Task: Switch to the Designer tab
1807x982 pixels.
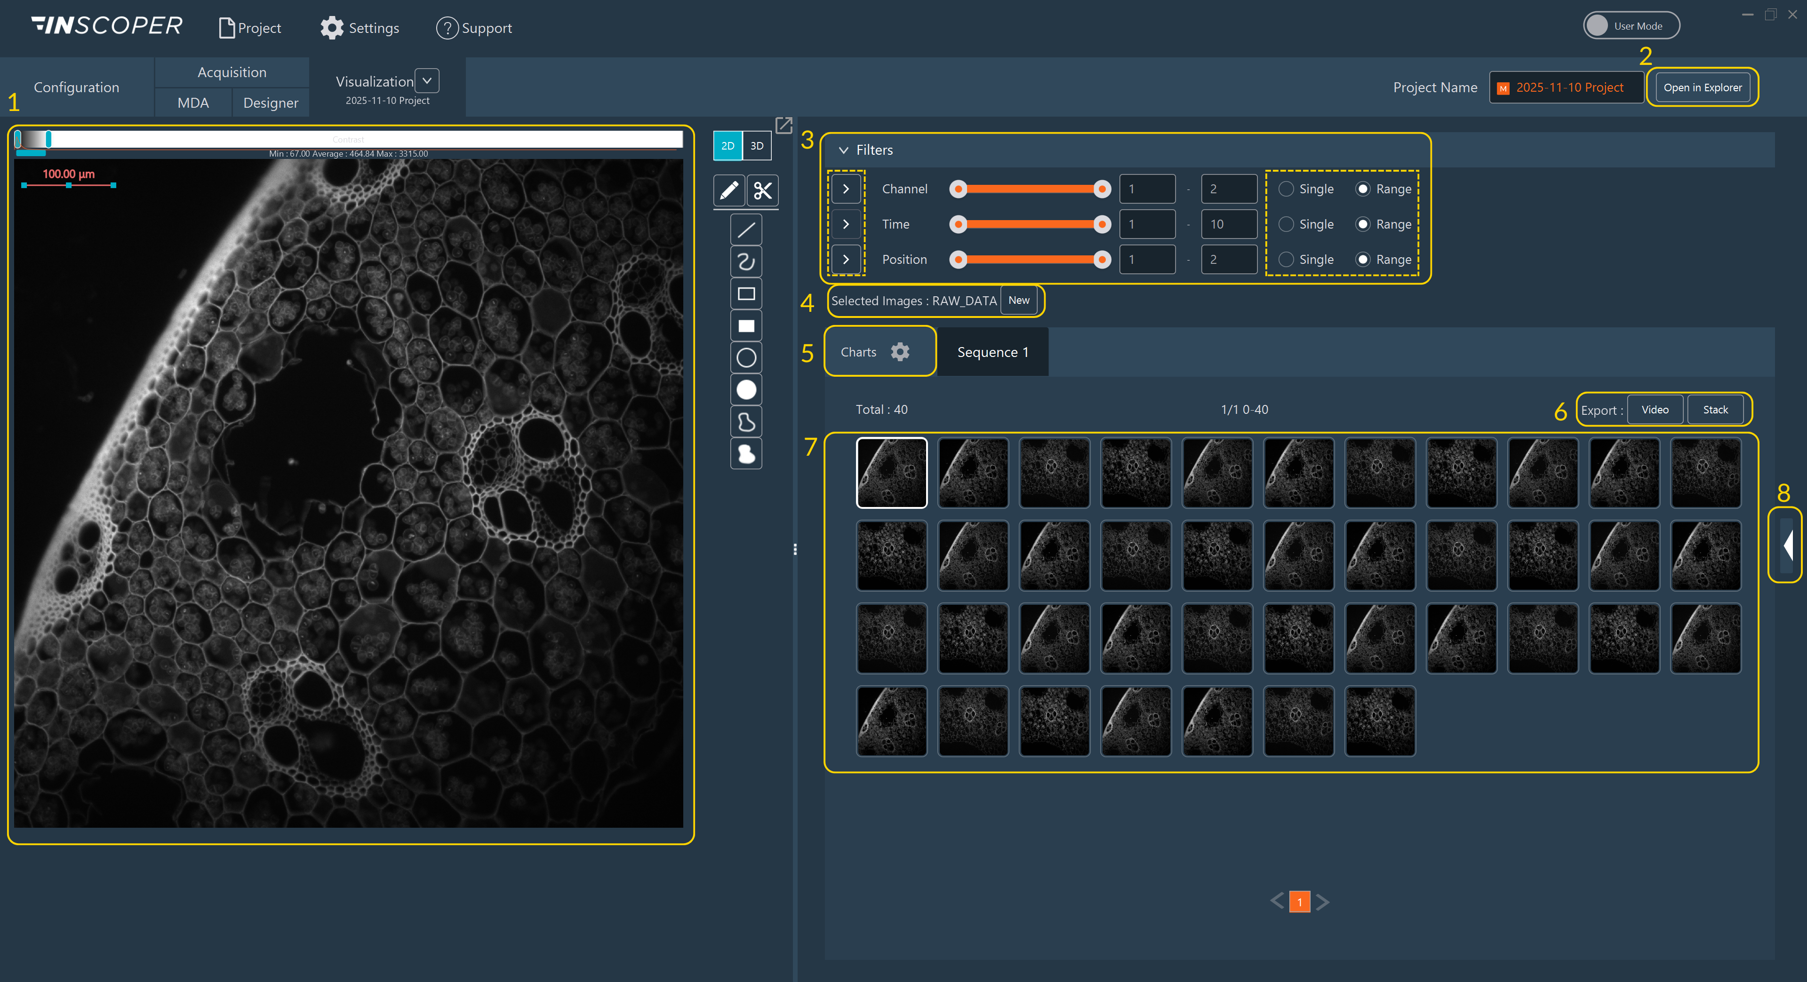Action: point(270,103)
